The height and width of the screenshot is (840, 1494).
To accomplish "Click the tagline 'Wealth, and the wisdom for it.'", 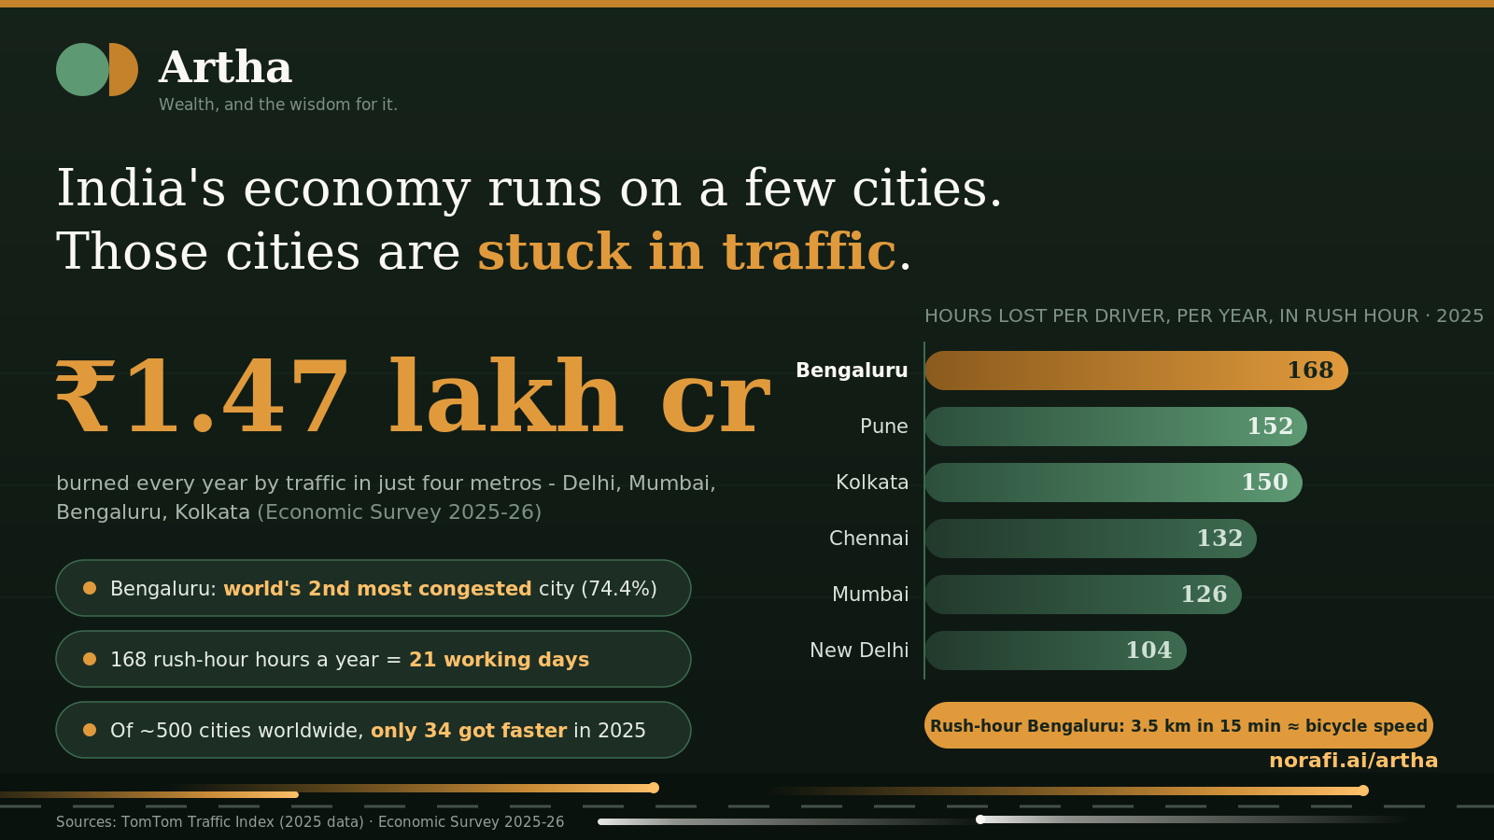I will pos(278,105).
